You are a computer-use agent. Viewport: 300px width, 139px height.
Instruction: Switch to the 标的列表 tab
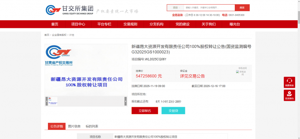pos(92,126)
